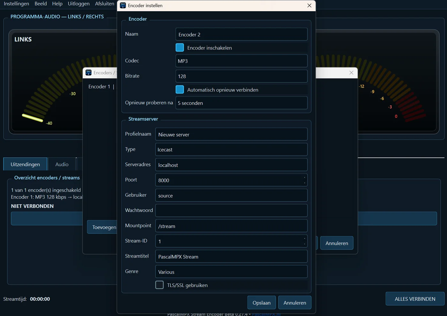Click Annuleren in the Encoders window
The height and width of the screenshot is (316, 447).
(x=337, y=243)
